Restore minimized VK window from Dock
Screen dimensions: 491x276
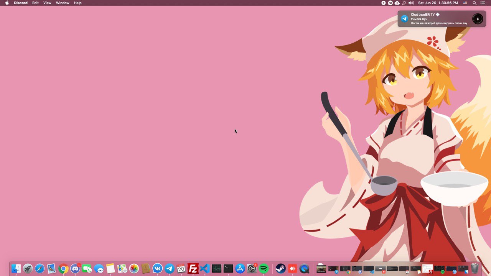[451, 269]
